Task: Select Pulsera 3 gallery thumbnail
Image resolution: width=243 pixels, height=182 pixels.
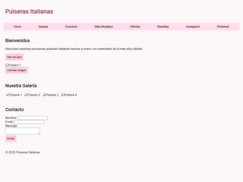Action: (51, 95)
